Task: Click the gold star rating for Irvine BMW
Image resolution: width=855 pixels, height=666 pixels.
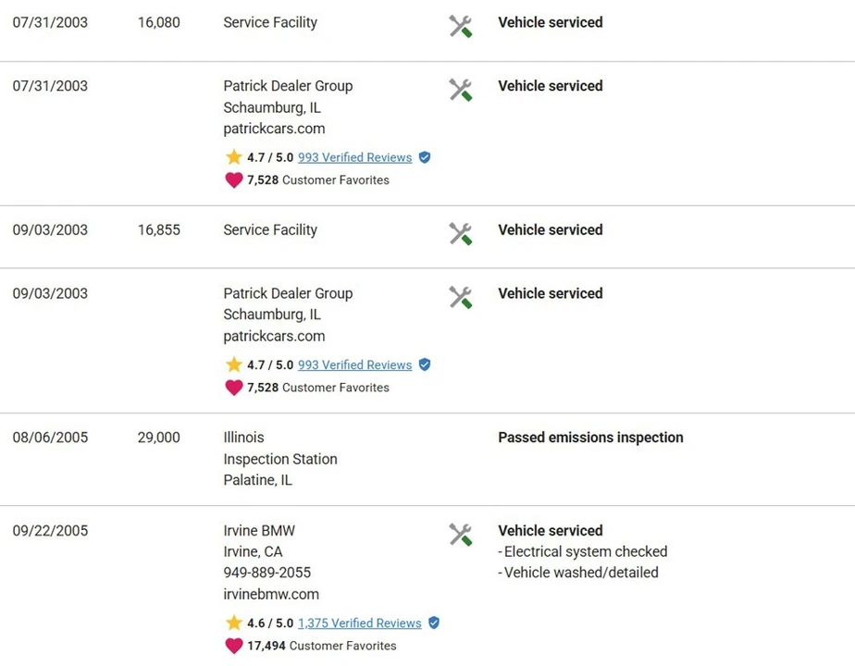Action: click(x=234, y=623)
